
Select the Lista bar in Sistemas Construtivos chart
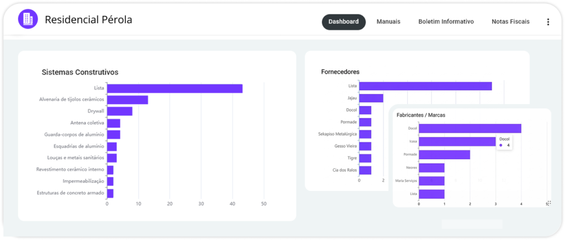click(174, 89)
